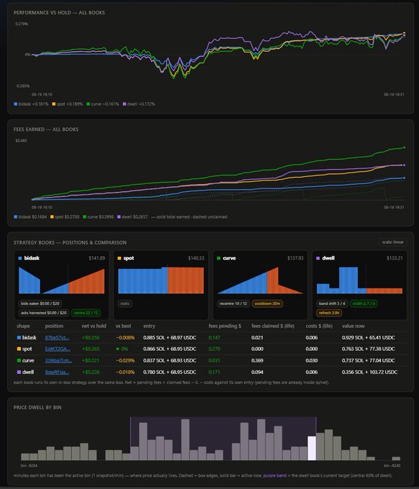
Task: Click the band shift 3 / 4 badge
Action: pyautogui.click(x=332, y=303)
